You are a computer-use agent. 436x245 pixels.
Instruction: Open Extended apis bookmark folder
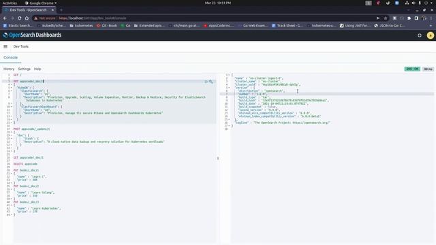click(149, 26)
